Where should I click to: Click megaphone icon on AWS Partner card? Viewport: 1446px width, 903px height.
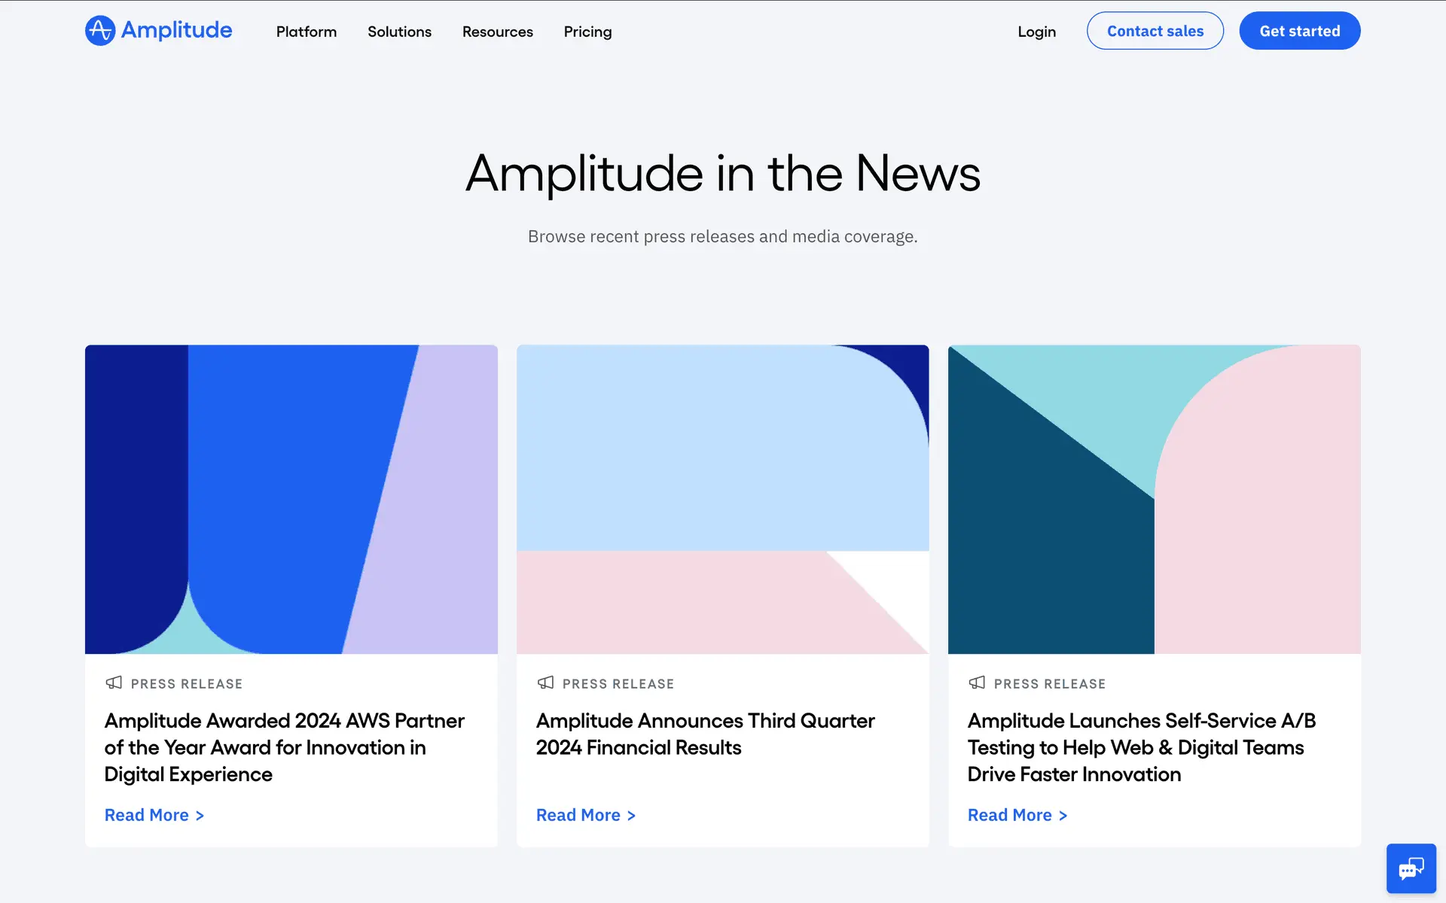(114, 683)
